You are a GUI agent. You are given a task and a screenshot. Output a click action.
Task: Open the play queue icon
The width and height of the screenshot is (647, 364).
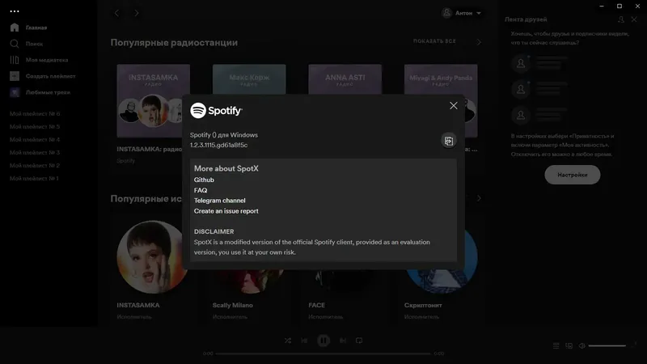pyautogui.click(x=556, y=346)
